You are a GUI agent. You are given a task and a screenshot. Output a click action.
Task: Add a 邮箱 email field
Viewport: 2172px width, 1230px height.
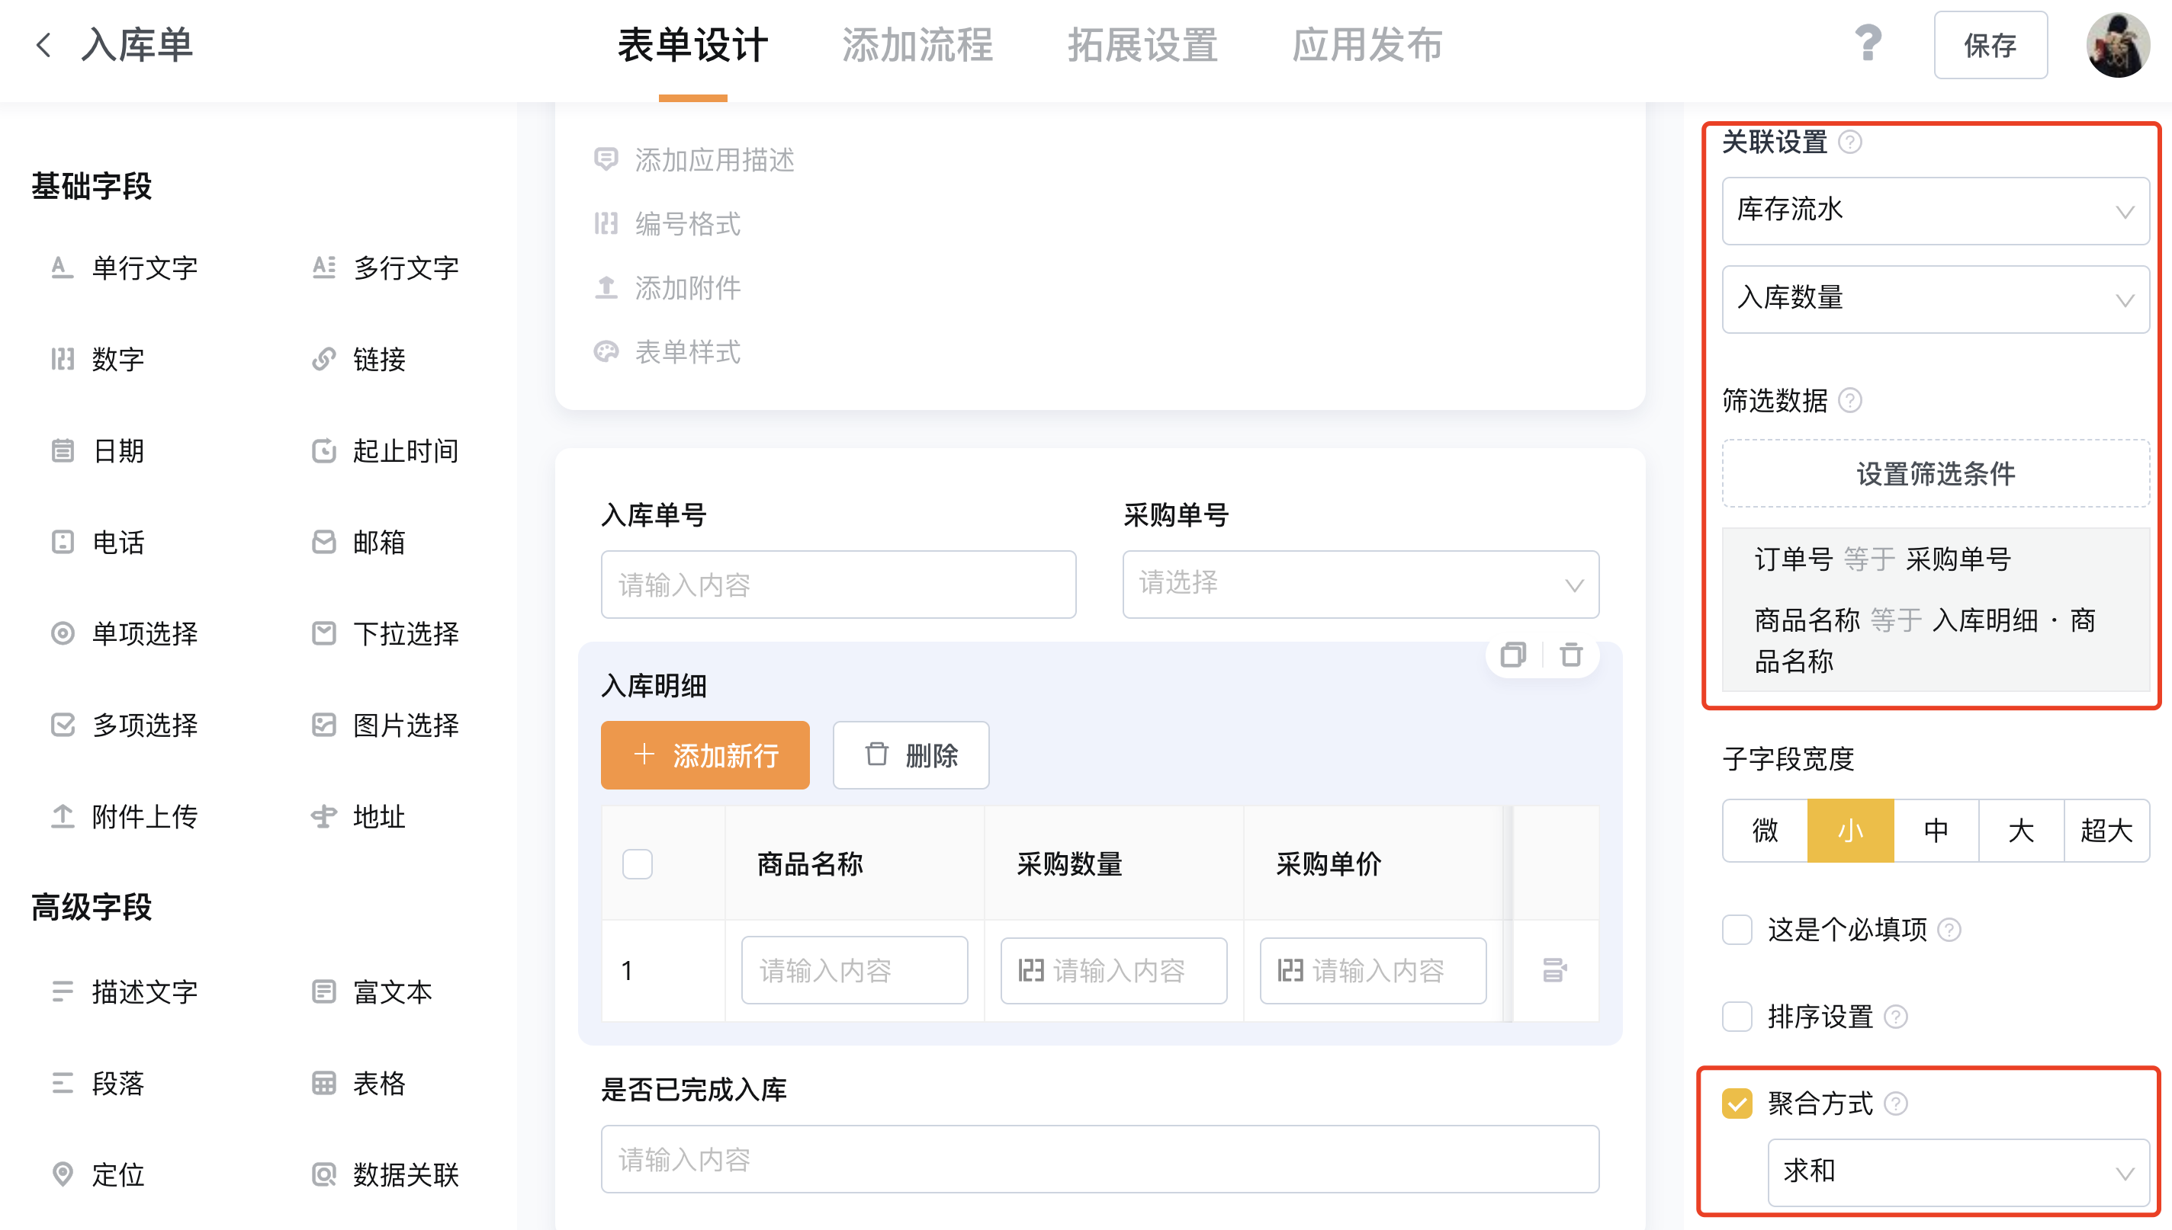pyautogui.click(x=358, y=542)
